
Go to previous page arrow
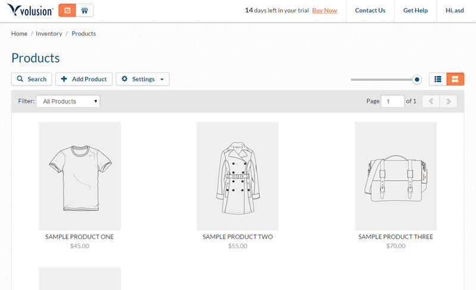(431, 101)
